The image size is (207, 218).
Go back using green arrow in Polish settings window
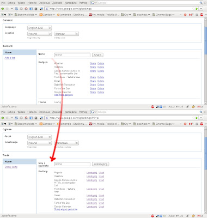[x=3, y=118]
